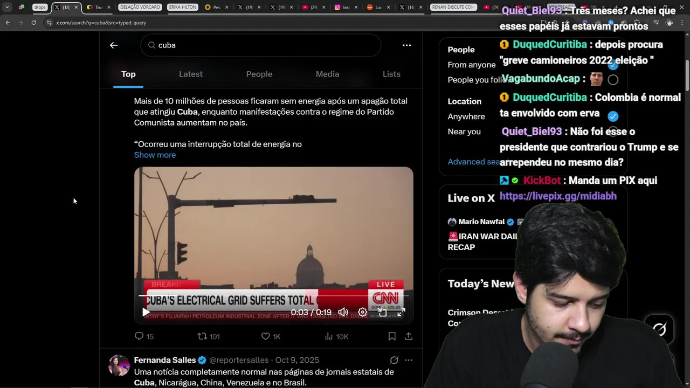
Task: Open Fernanda Salles profile avatar
Action: point(119,365)
